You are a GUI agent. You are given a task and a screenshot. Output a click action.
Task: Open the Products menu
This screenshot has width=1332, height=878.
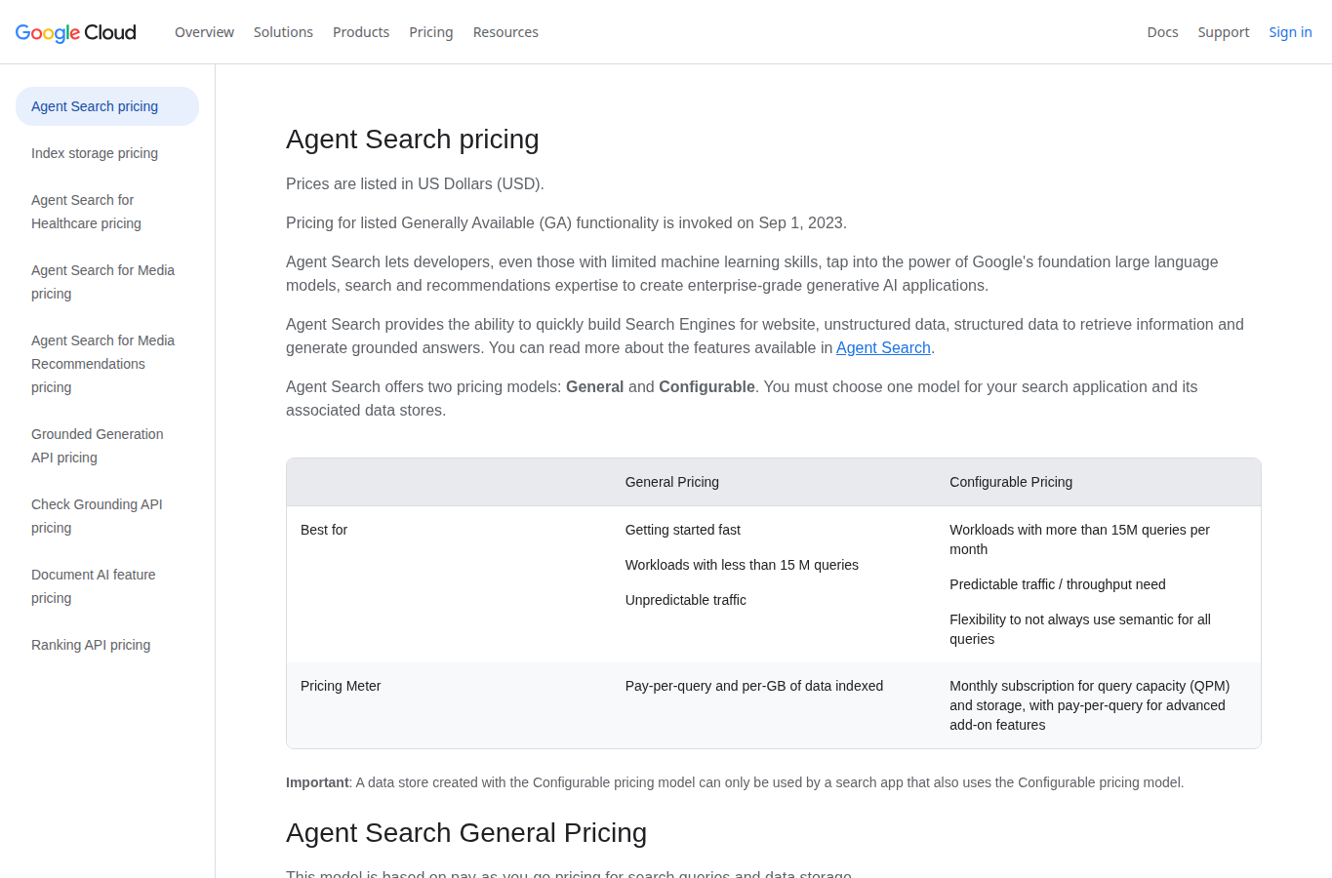[x=361, y=32]
